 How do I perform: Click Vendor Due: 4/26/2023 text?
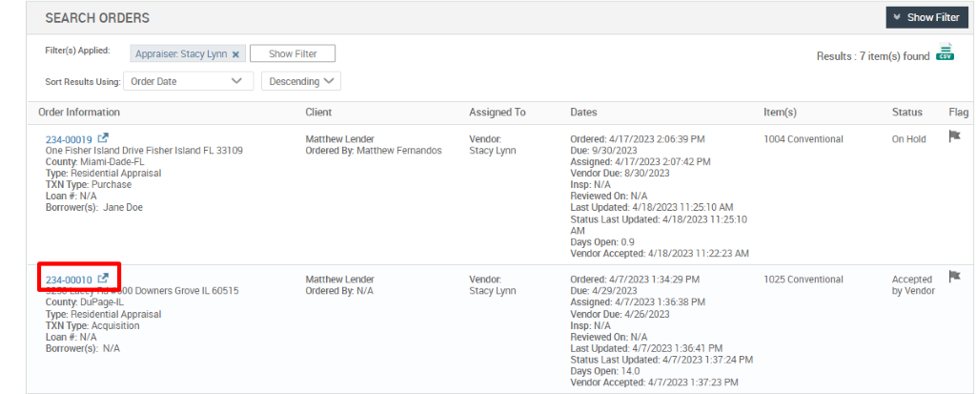click(x=620, y=314)
